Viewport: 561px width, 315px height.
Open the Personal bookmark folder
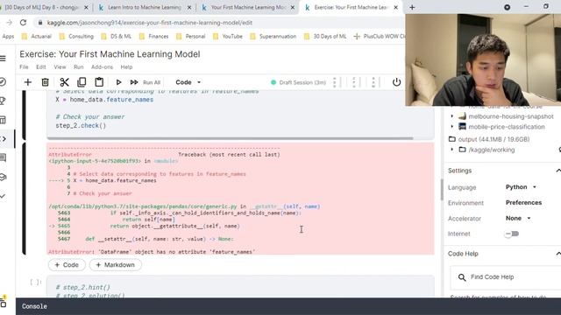pyautogui.click(x=191, y=37)
